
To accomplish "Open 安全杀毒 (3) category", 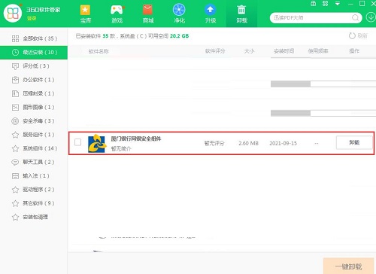I will [x=34, y=121].
